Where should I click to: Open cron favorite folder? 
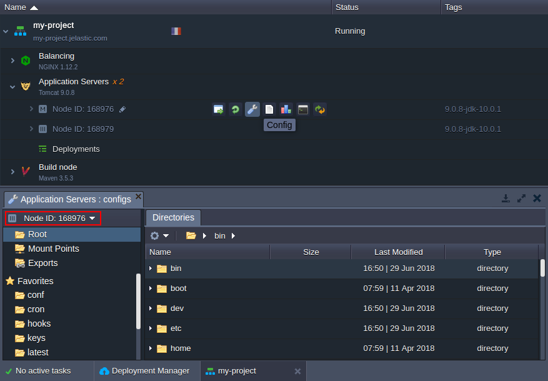pyautogui.click(x=30, y=309)
